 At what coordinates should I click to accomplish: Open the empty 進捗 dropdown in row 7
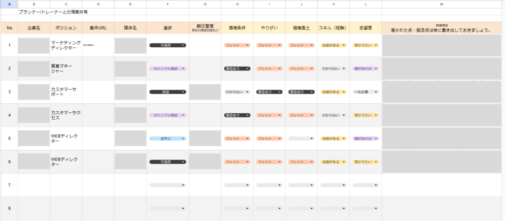pyautogui.click(x=168, y=185)
